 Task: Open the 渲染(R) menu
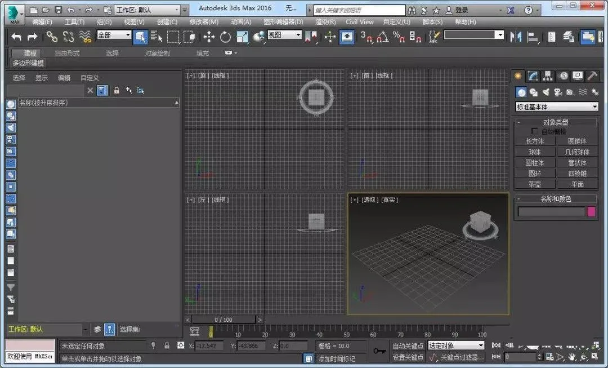(x=325, y=21)
